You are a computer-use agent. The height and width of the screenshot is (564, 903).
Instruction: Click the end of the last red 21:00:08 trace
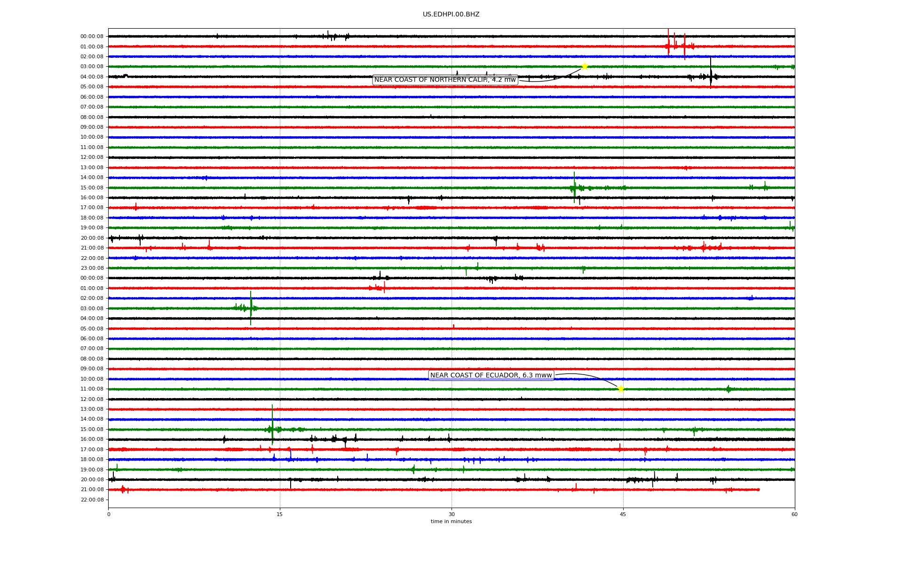pos(759,490)
